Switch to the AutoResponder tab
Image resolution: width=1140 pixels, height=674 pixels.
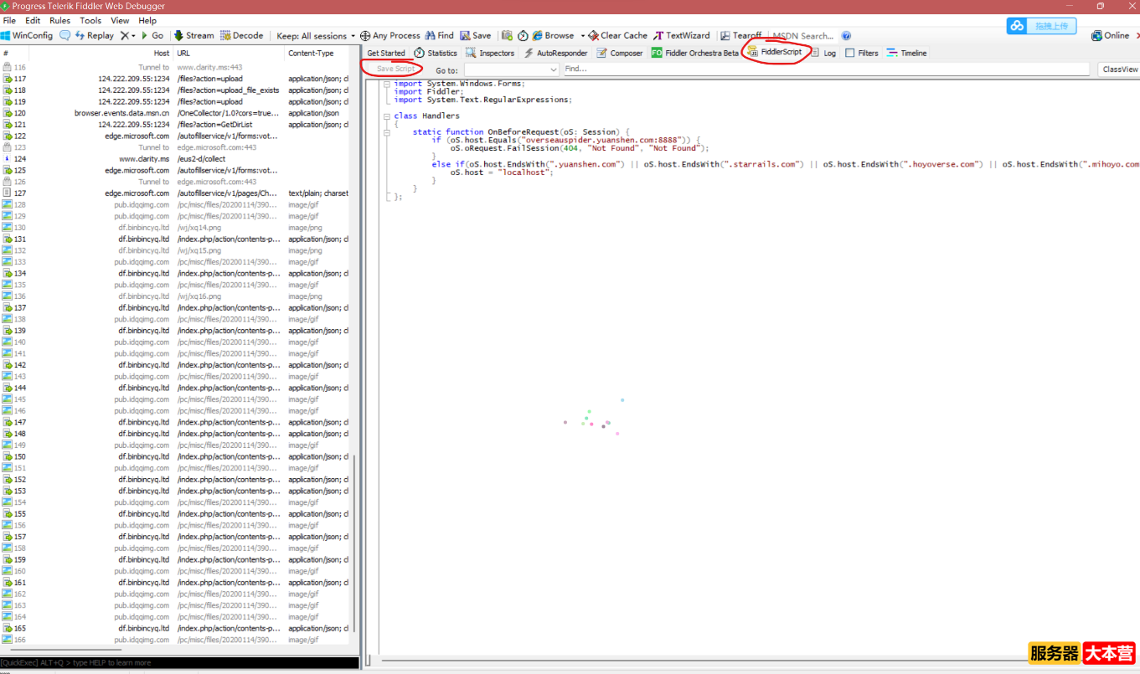(556, 53)
